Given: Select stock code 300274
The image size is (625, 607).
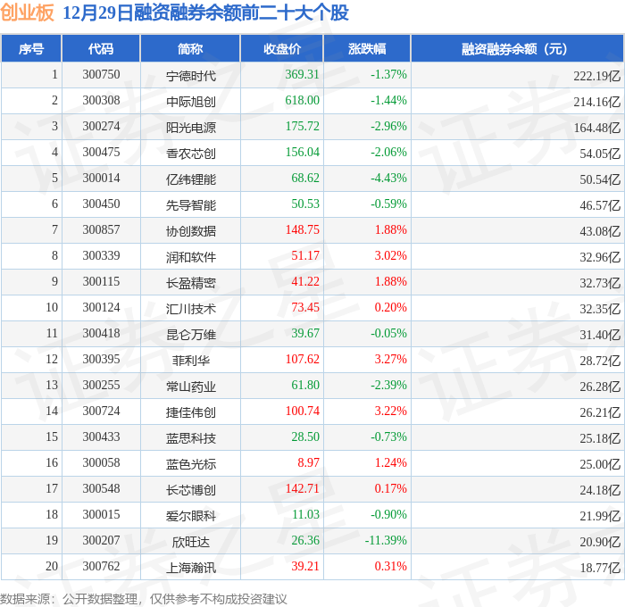Looking at the screenshot, I should click(x=101, y=127).
